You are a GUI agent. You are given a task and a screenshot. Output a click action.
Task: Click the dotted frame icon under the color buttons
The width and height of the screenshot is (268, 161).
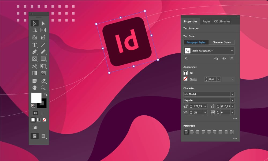tap(35, 127)
